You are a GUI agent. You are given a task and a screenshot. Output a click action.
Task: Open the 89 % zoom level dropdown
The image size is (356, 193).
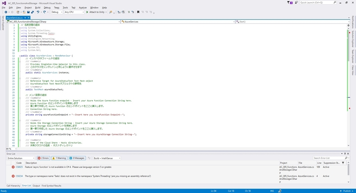coord(11,149)
